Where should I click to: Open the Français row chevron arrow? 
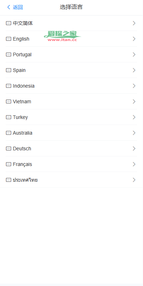pos(134,164)
